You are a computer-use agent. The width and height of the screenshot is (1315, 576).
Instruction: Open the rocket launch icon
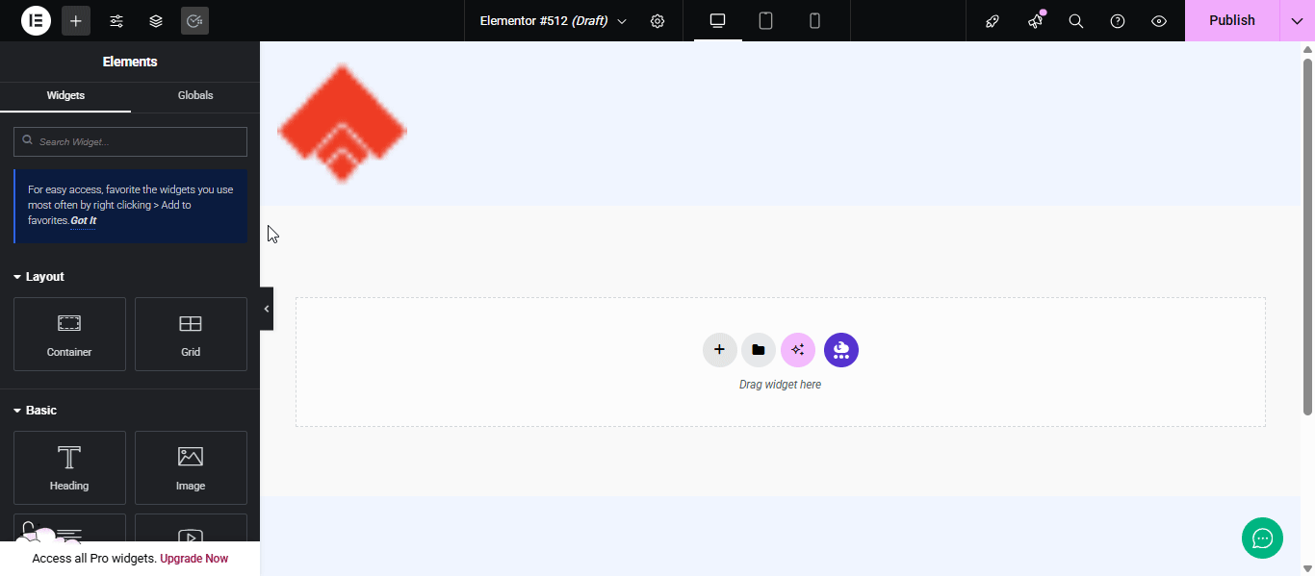click(x=993, y=21)
